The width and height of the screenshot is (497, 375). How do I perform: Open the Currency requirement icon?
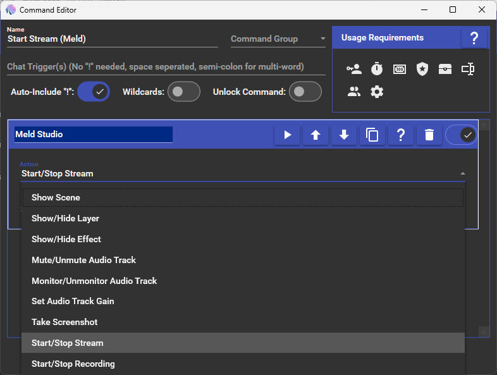[400, 69]
